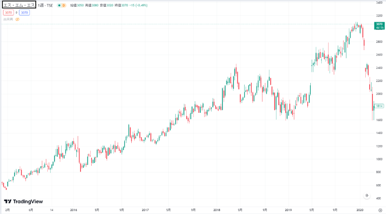
Task: Click the 2016 label on the time axis
Action: (x=74, y=210)
